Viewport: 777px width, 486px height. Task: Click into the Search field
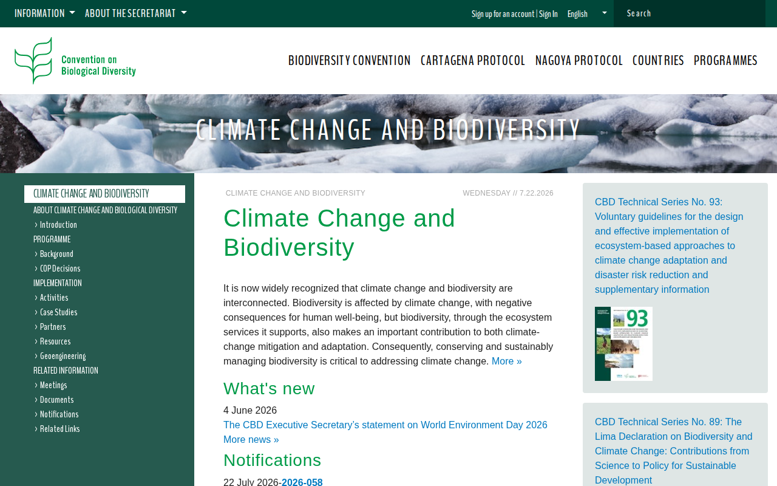690,13
